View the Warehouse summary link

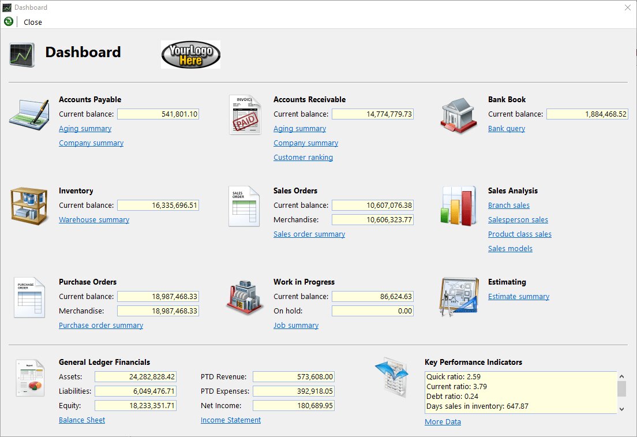[94, 220]
